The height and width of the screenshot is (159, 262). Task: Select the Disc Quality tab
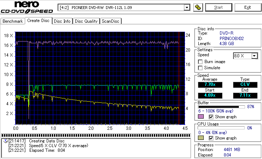(x=86, y=21)
